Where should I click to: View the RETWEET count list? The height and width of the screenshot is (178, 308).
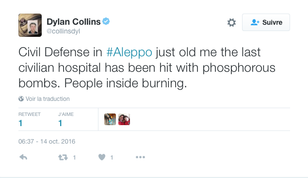coord(30,119)
